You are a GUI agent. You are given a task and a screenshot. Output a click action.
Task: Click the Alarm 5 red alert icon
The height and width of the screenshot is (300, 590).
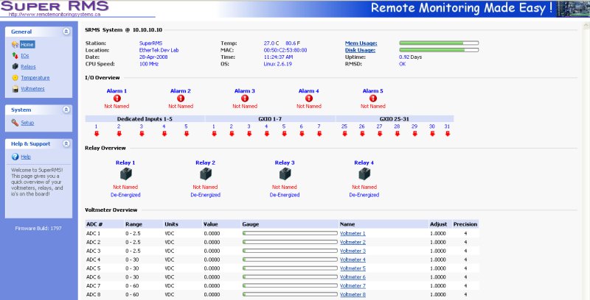[372, 99]
